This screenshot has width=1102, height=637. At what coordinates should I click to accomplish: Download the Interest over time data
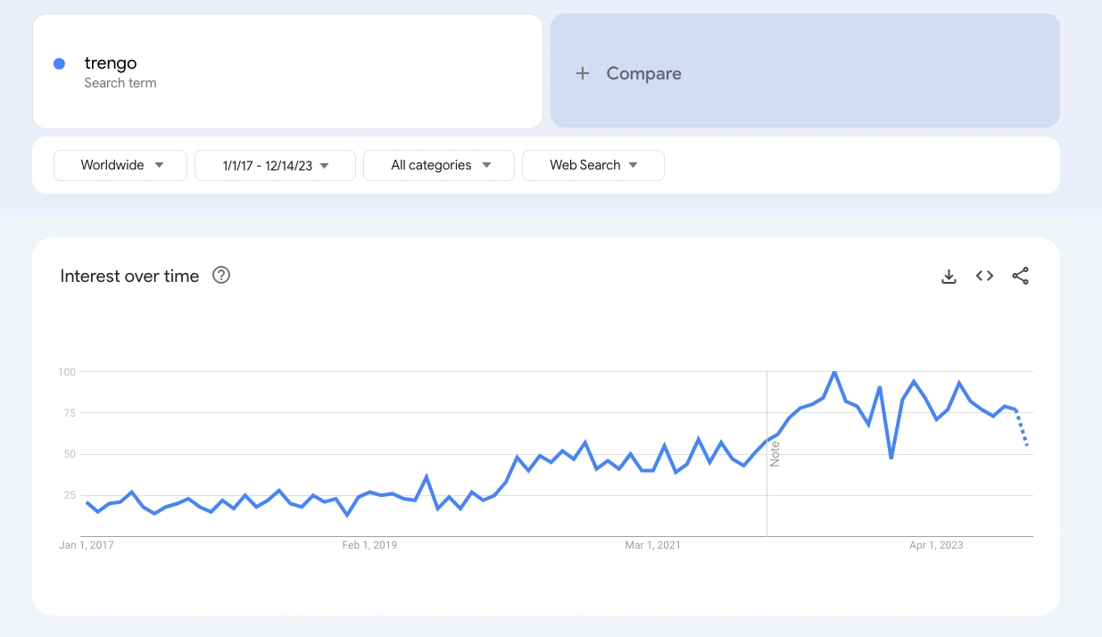[x=949, y=277]
